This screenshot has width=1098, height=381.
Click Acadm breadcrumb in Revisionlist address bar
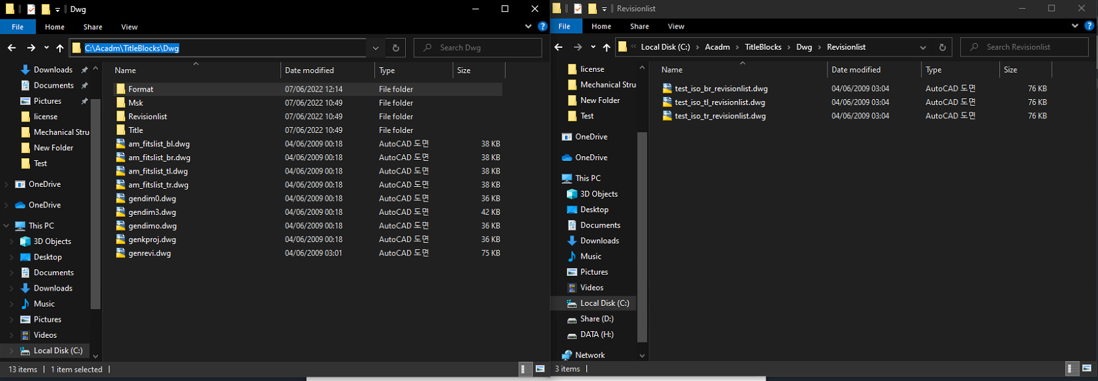[x=718, y=47]
